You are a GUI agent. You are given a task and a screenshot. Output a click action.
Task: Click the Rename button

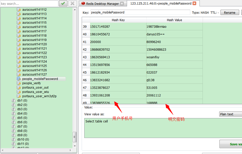pos(230,12)
